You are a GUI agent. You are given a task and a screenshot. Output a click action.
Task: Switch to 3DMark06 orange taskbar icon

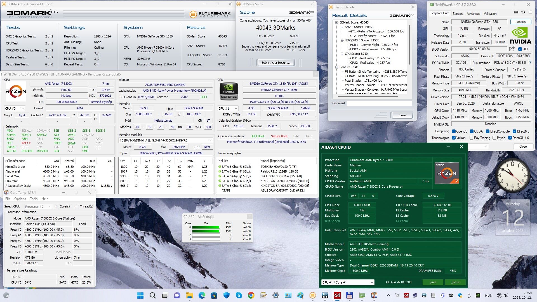tap(313, 295)
